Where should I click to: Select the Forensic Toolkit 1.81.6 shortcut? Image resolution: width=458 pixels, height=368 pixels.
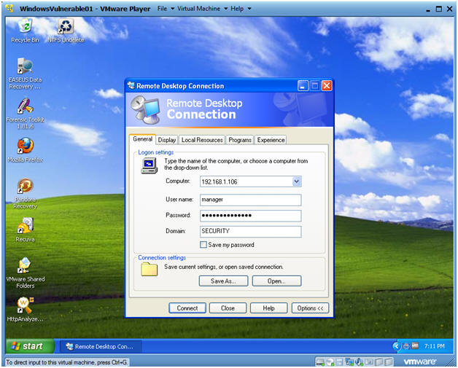coord(25,114)
